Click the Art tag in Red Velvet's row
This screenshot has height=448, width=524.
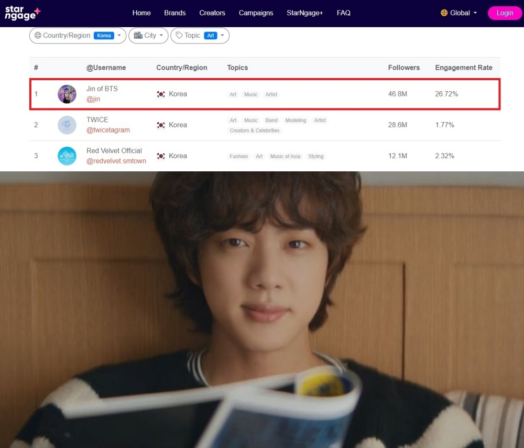(259, 156)
